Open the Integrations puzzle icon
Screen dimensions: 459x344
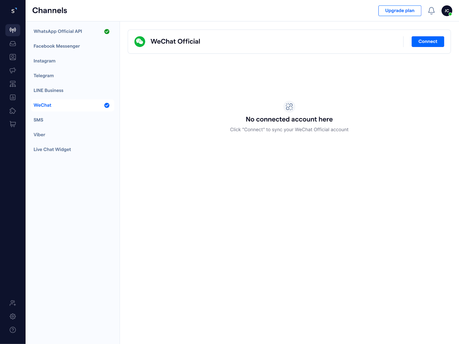(13, 111)
